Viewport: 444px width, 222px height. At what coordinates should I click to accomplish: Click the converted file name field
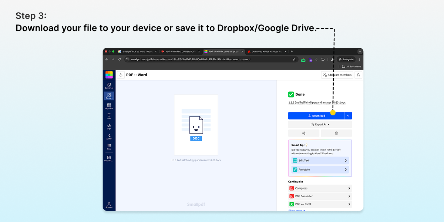coord(317,102)
